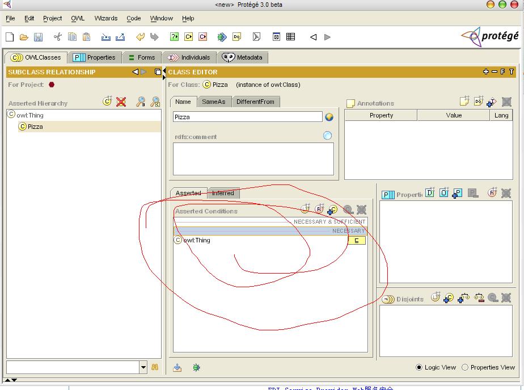Screen dimensions: 524x390
Task: Click the gray Redo arrow icon
Action: (154, 36)
